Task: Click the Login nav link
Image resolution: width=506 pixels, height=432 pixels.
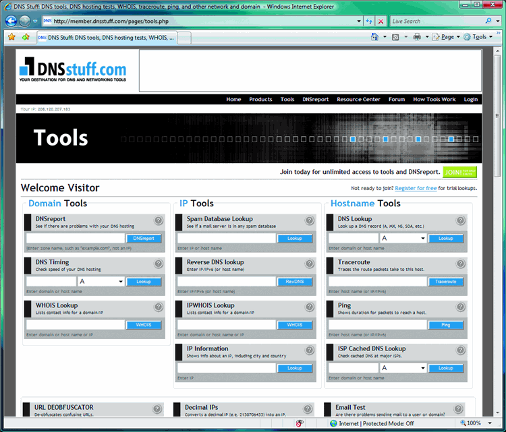Action: tap(471, 99)
